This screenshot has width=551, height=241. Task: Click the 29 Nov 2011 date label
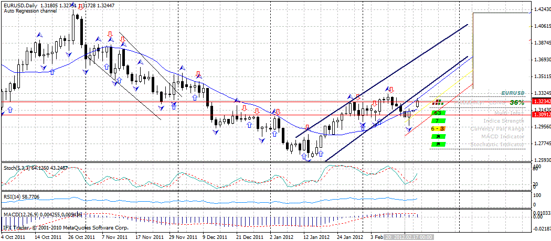tap(183, 237)
